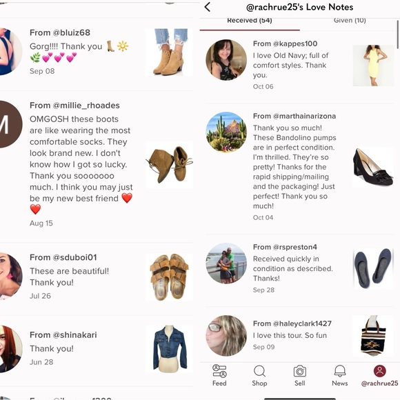Tap the Sell camera icon
The width and height of the screenshot is (400, 400).
300,371
